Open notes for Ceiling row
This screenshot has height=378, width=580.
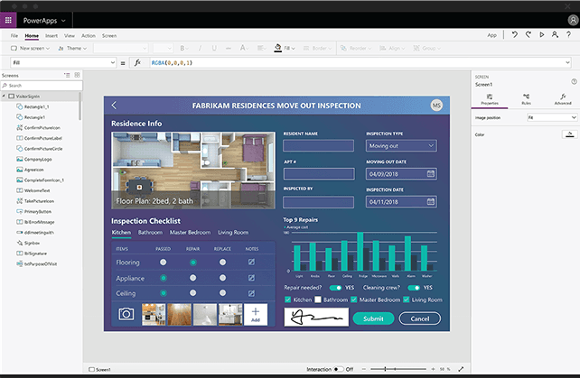click(251, 293)
